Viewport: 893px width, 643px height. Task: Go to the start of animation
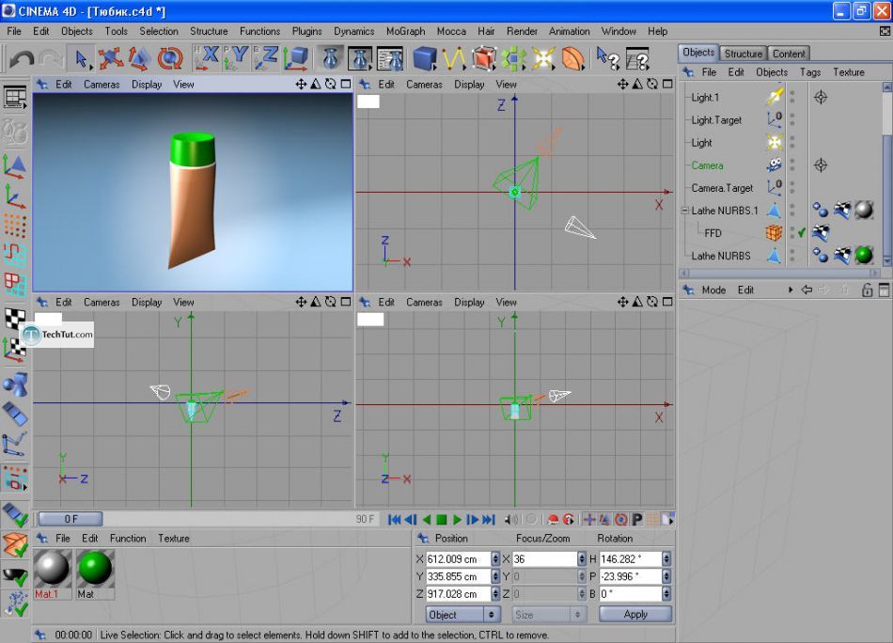click(x=394, y=520)
